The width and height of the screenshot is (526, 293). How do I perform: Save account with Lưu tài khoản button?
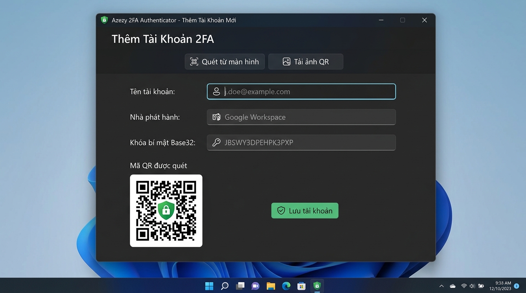pos(305,211)
